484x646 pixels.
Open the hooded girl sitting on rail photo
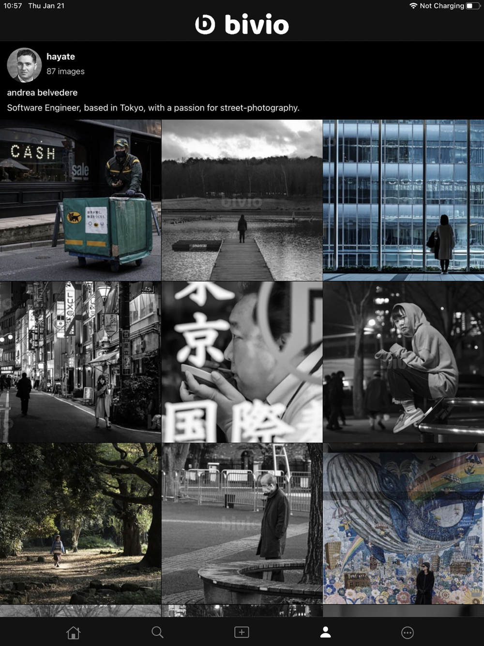click(404, 362)
